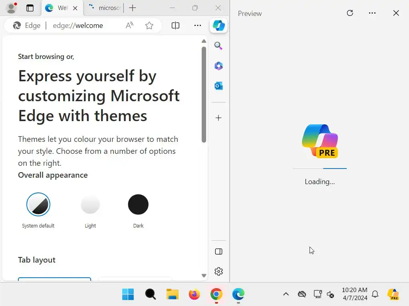Launch Firefox from taskbar

pyautogui.click(x=195, y=294)
